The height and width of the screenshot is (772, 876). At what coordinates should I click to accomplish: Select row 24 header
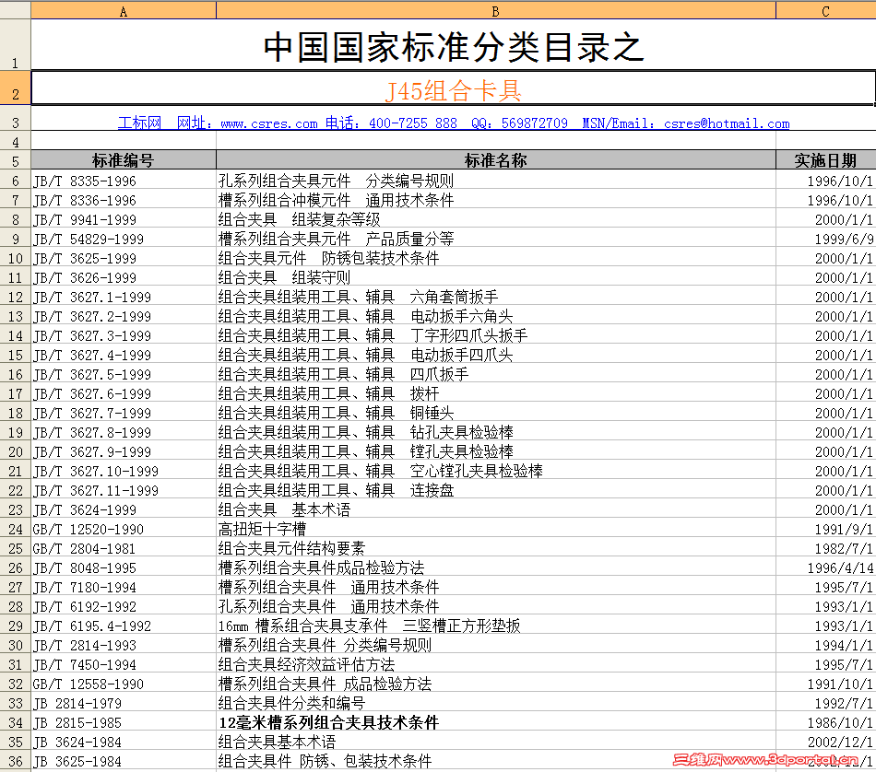(15, 529)
